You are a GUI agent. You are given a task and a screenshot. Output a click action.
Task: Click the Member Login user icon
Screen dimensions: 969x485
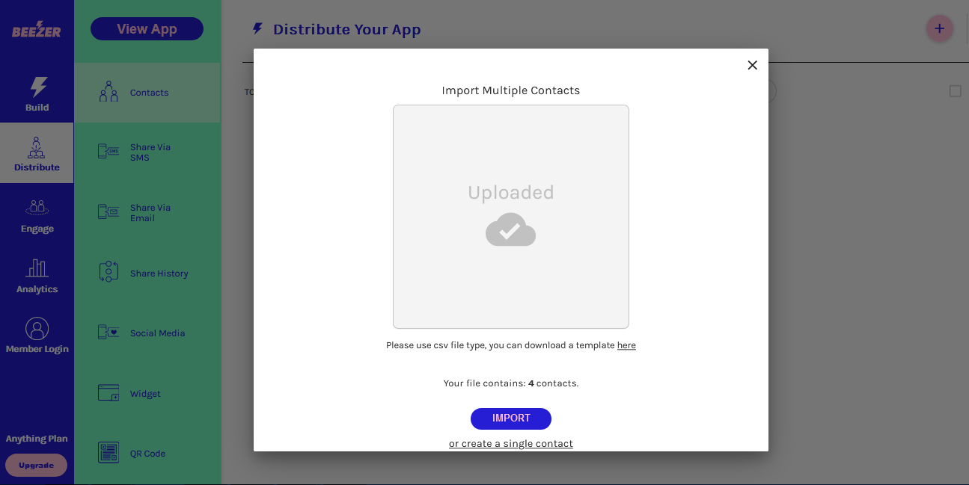[37, 329]
